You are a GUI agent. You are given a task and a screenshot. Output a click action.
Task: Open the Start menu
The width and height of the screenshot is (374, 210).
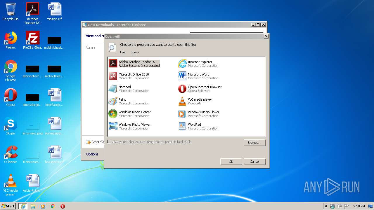tap(8, 206)
